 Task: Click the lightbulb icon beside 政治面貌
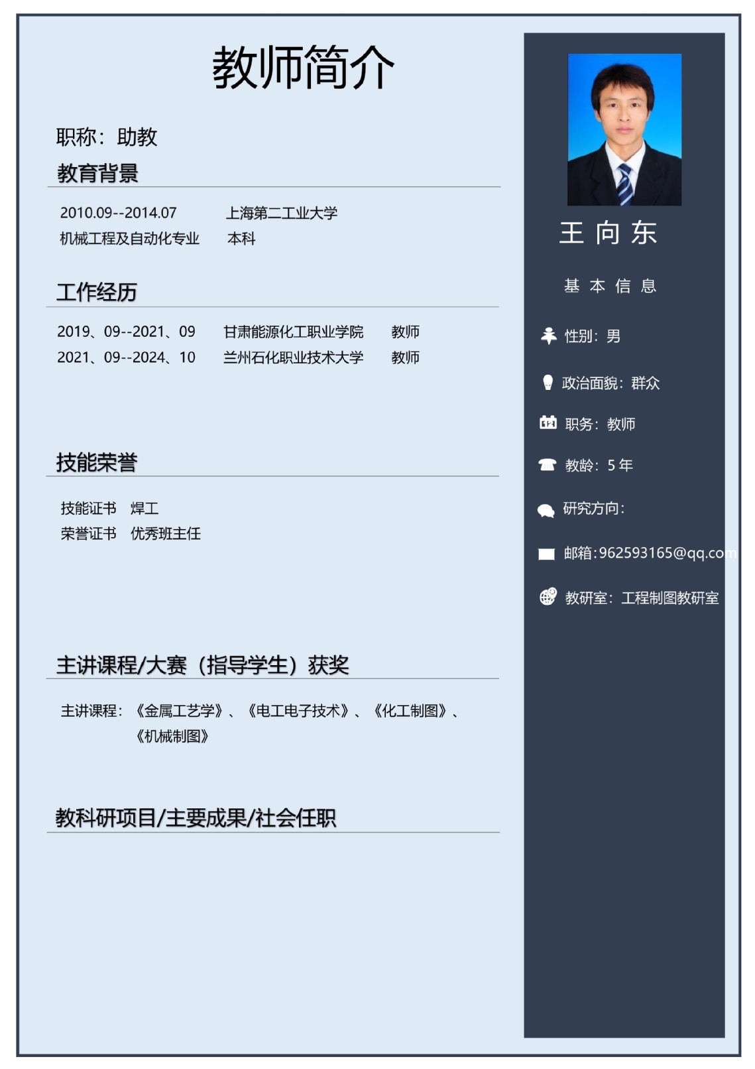[x=548, y=383]
